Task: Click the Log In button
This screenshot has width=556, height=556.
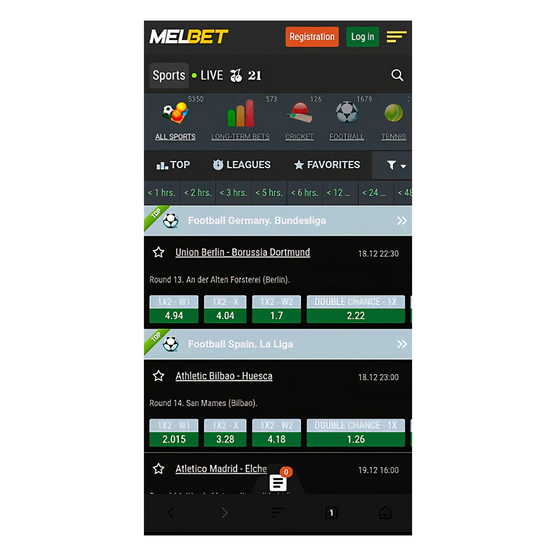Action: (363, 37)
